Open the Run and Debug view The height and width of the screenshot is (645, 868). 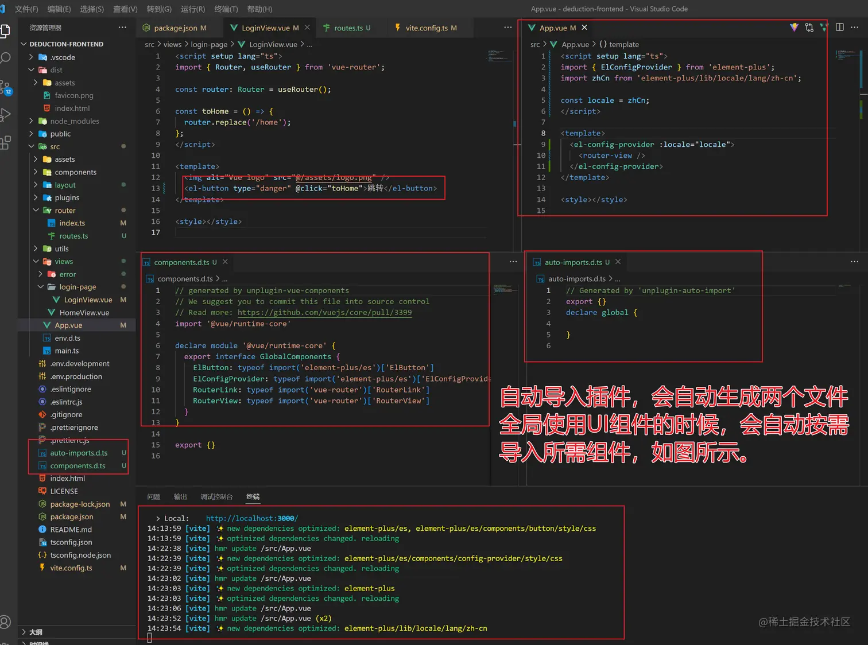click(x=5, y=115)
